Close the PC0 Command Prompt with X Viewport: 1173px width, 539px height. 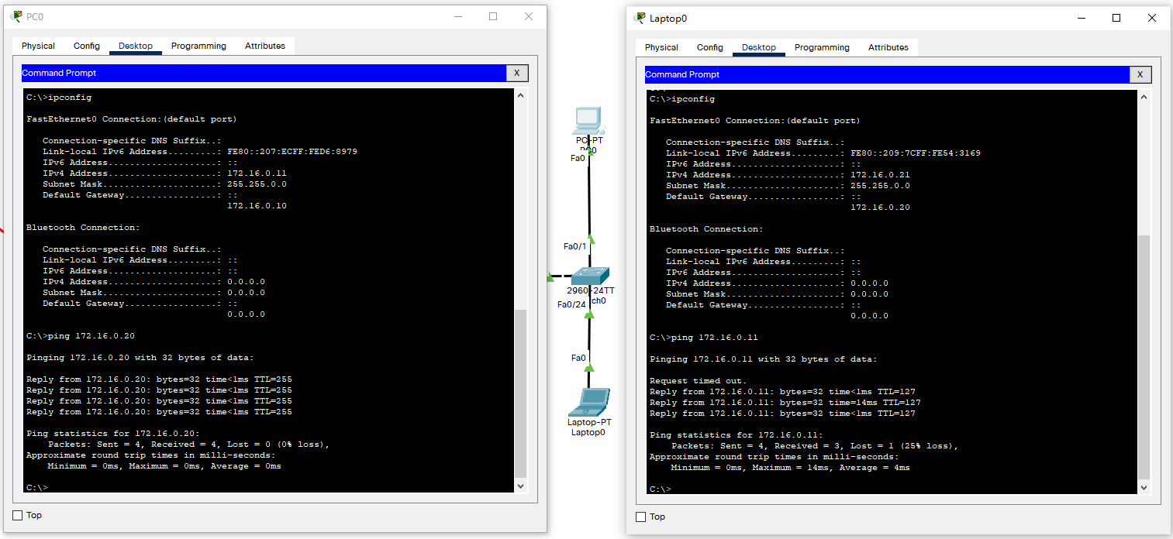point(517,73)
